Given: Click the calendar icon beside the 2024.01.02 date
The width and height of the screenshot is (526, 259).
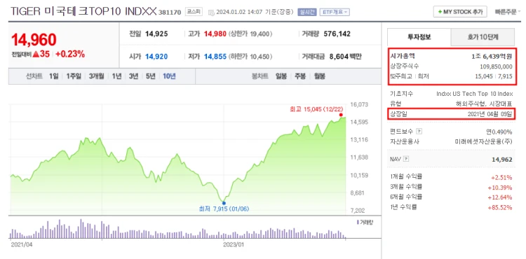Looking at the screenshot, I should [211, 13].
